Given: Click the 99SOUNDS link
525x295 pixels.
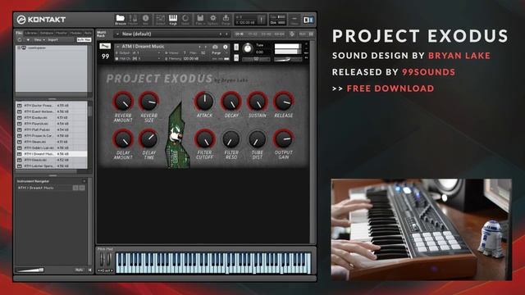Looking at the screenshot, I should pyautogui.click(x=428, y=72).
